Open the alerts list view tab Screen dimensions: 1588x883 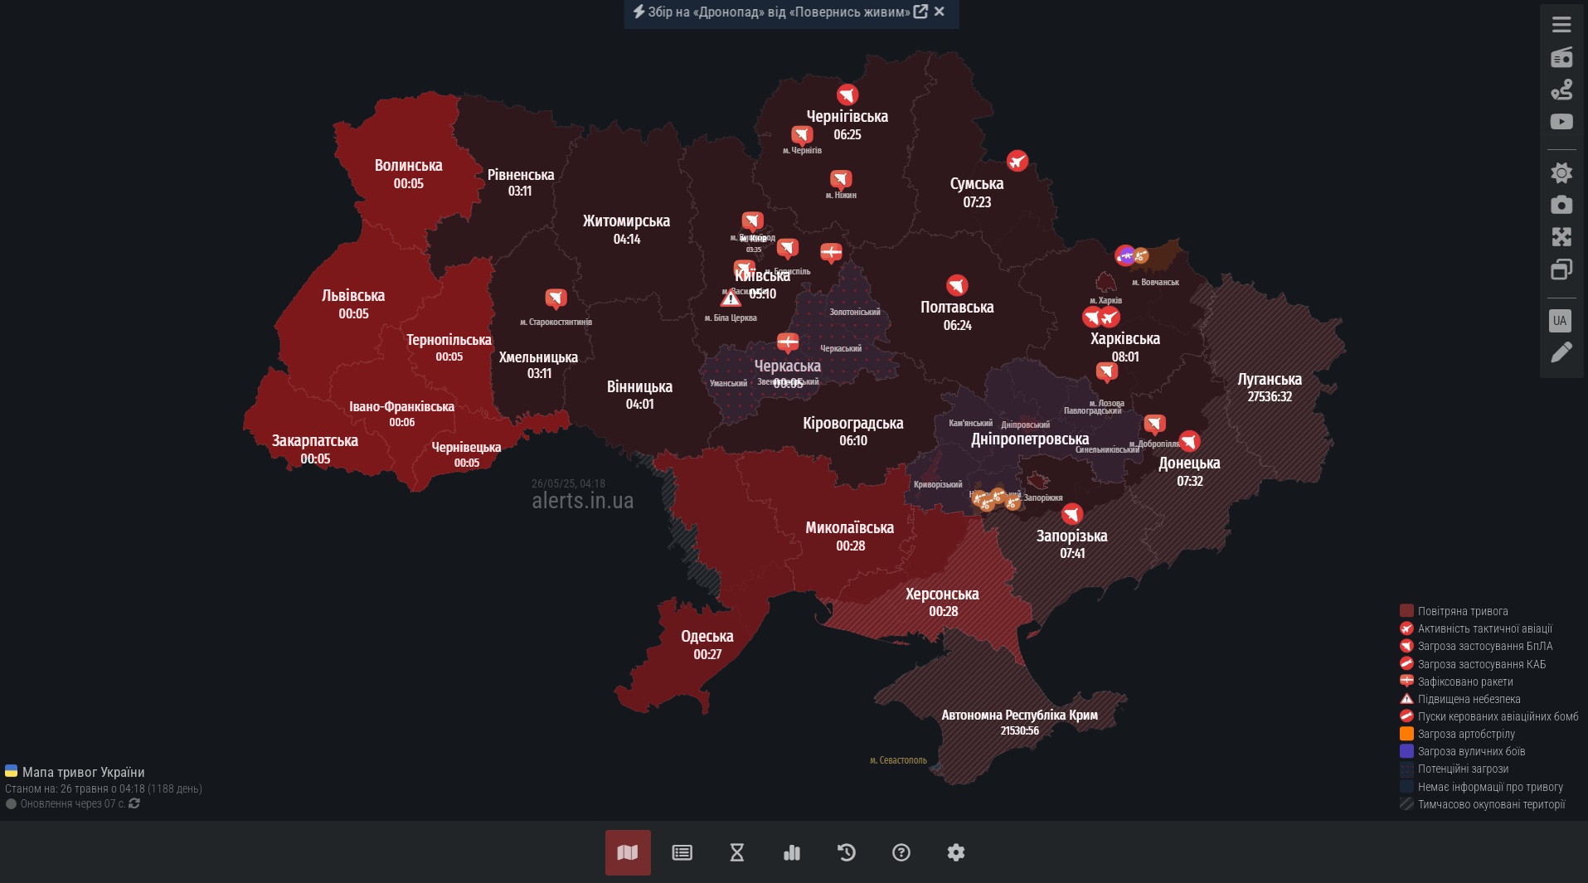pyautogui.click(x=682, y=852)
